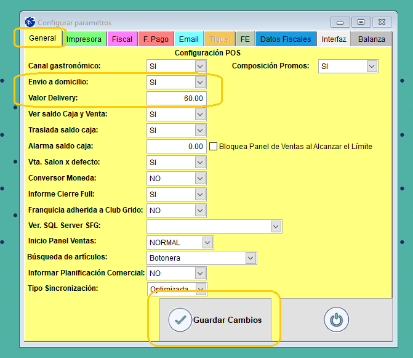Switch to the Impresora tab
The image size is (413, 358).
[84, 39]
